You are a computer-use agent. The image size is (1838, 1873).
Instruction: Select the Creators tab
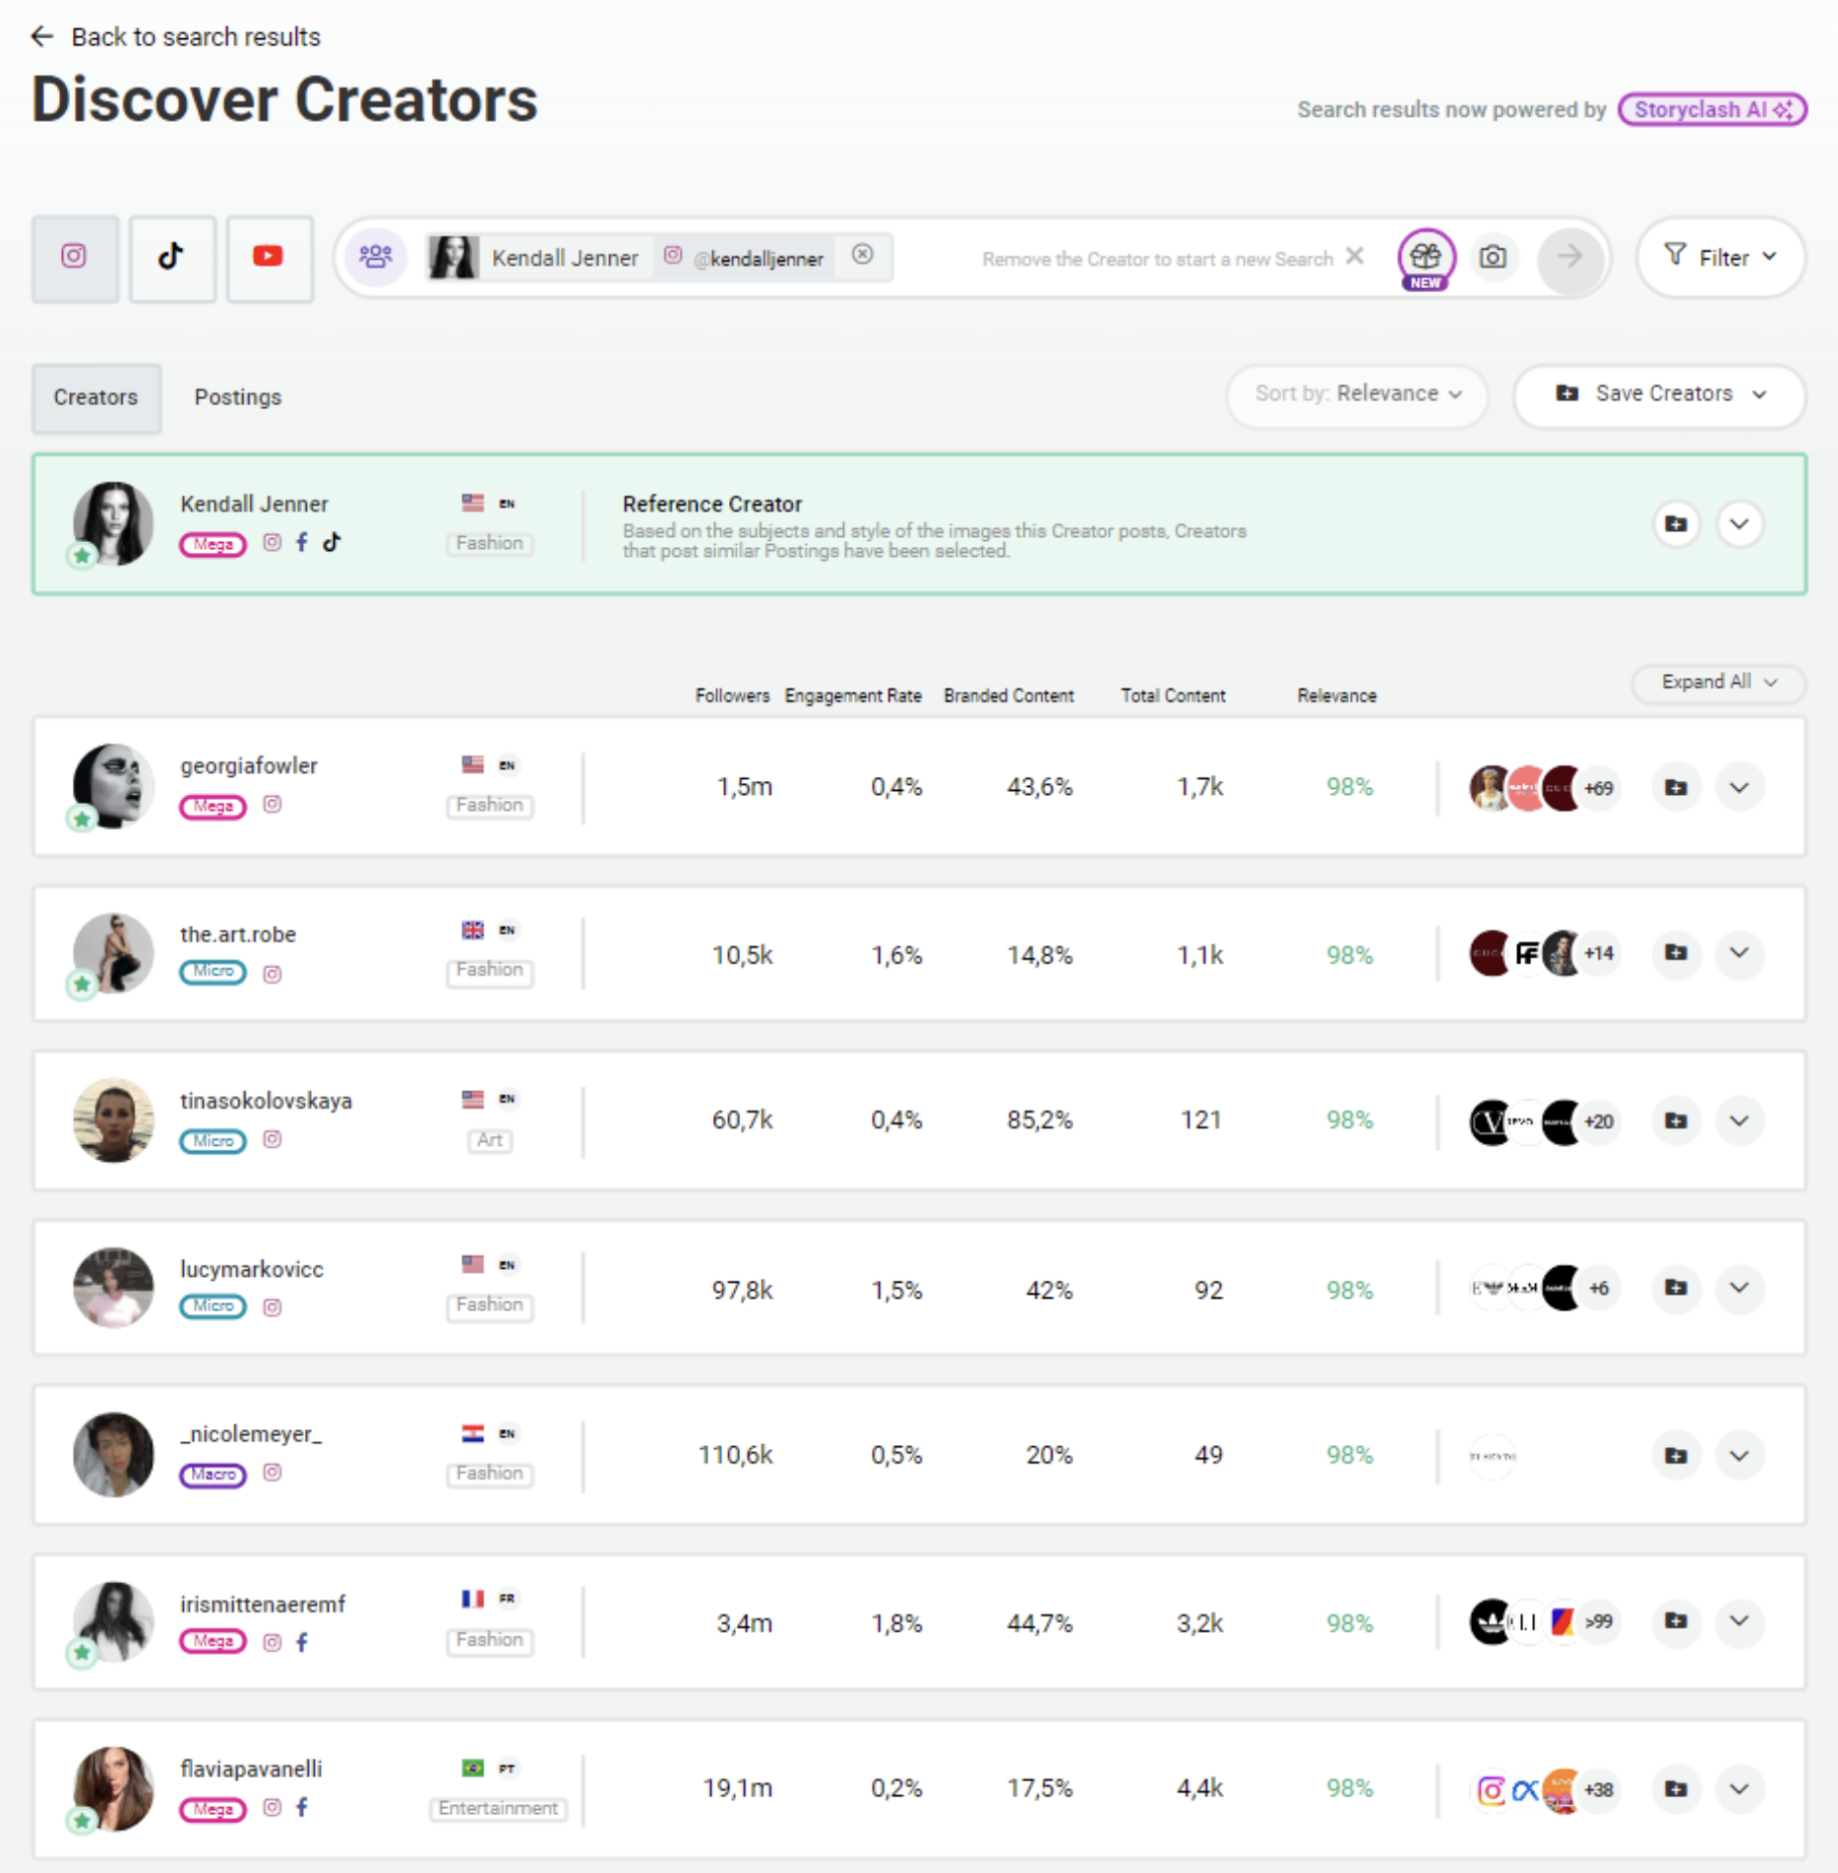point(95,397)
